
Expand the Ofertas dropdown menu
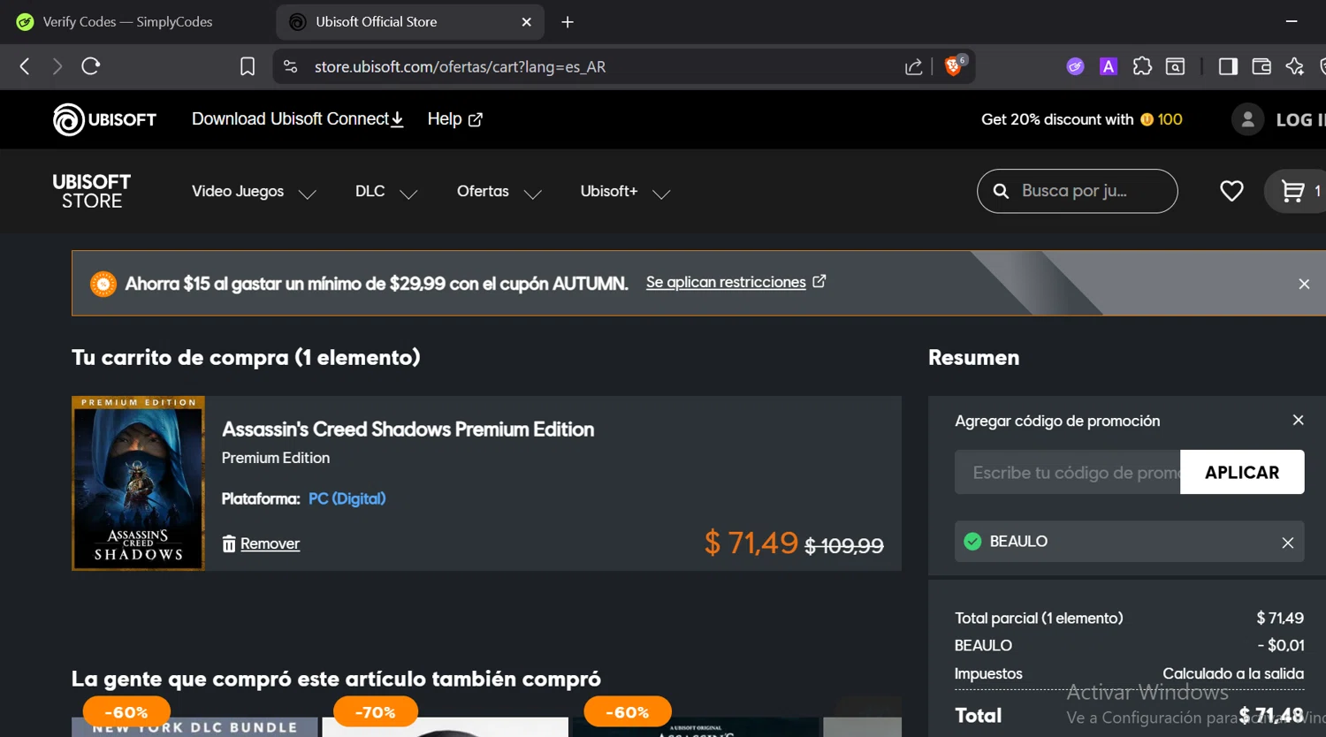499,192
